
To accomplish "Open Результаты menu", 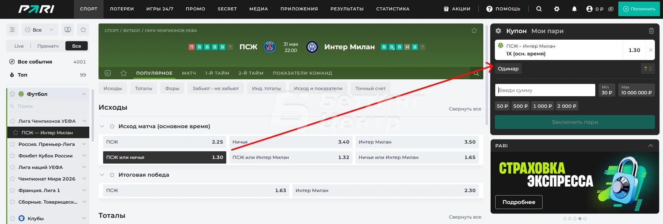I will tap(347, 9).
